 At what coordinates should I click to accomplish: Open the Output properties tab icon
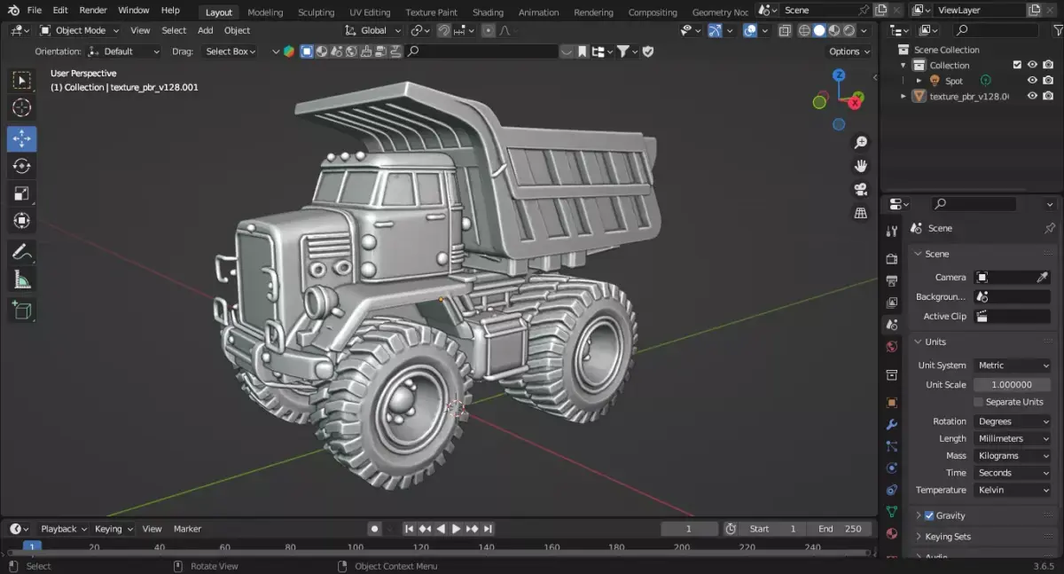(892, 280)
